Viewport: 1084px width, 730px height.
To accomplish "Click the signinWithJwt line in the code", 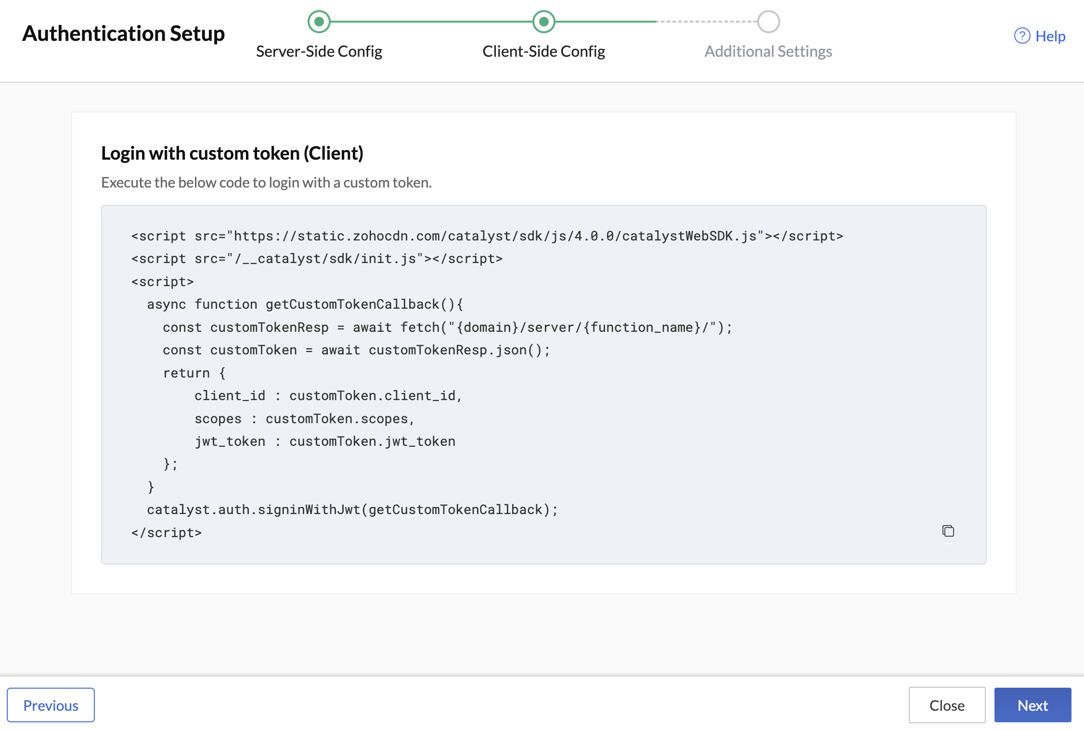I will coord(352,509).
